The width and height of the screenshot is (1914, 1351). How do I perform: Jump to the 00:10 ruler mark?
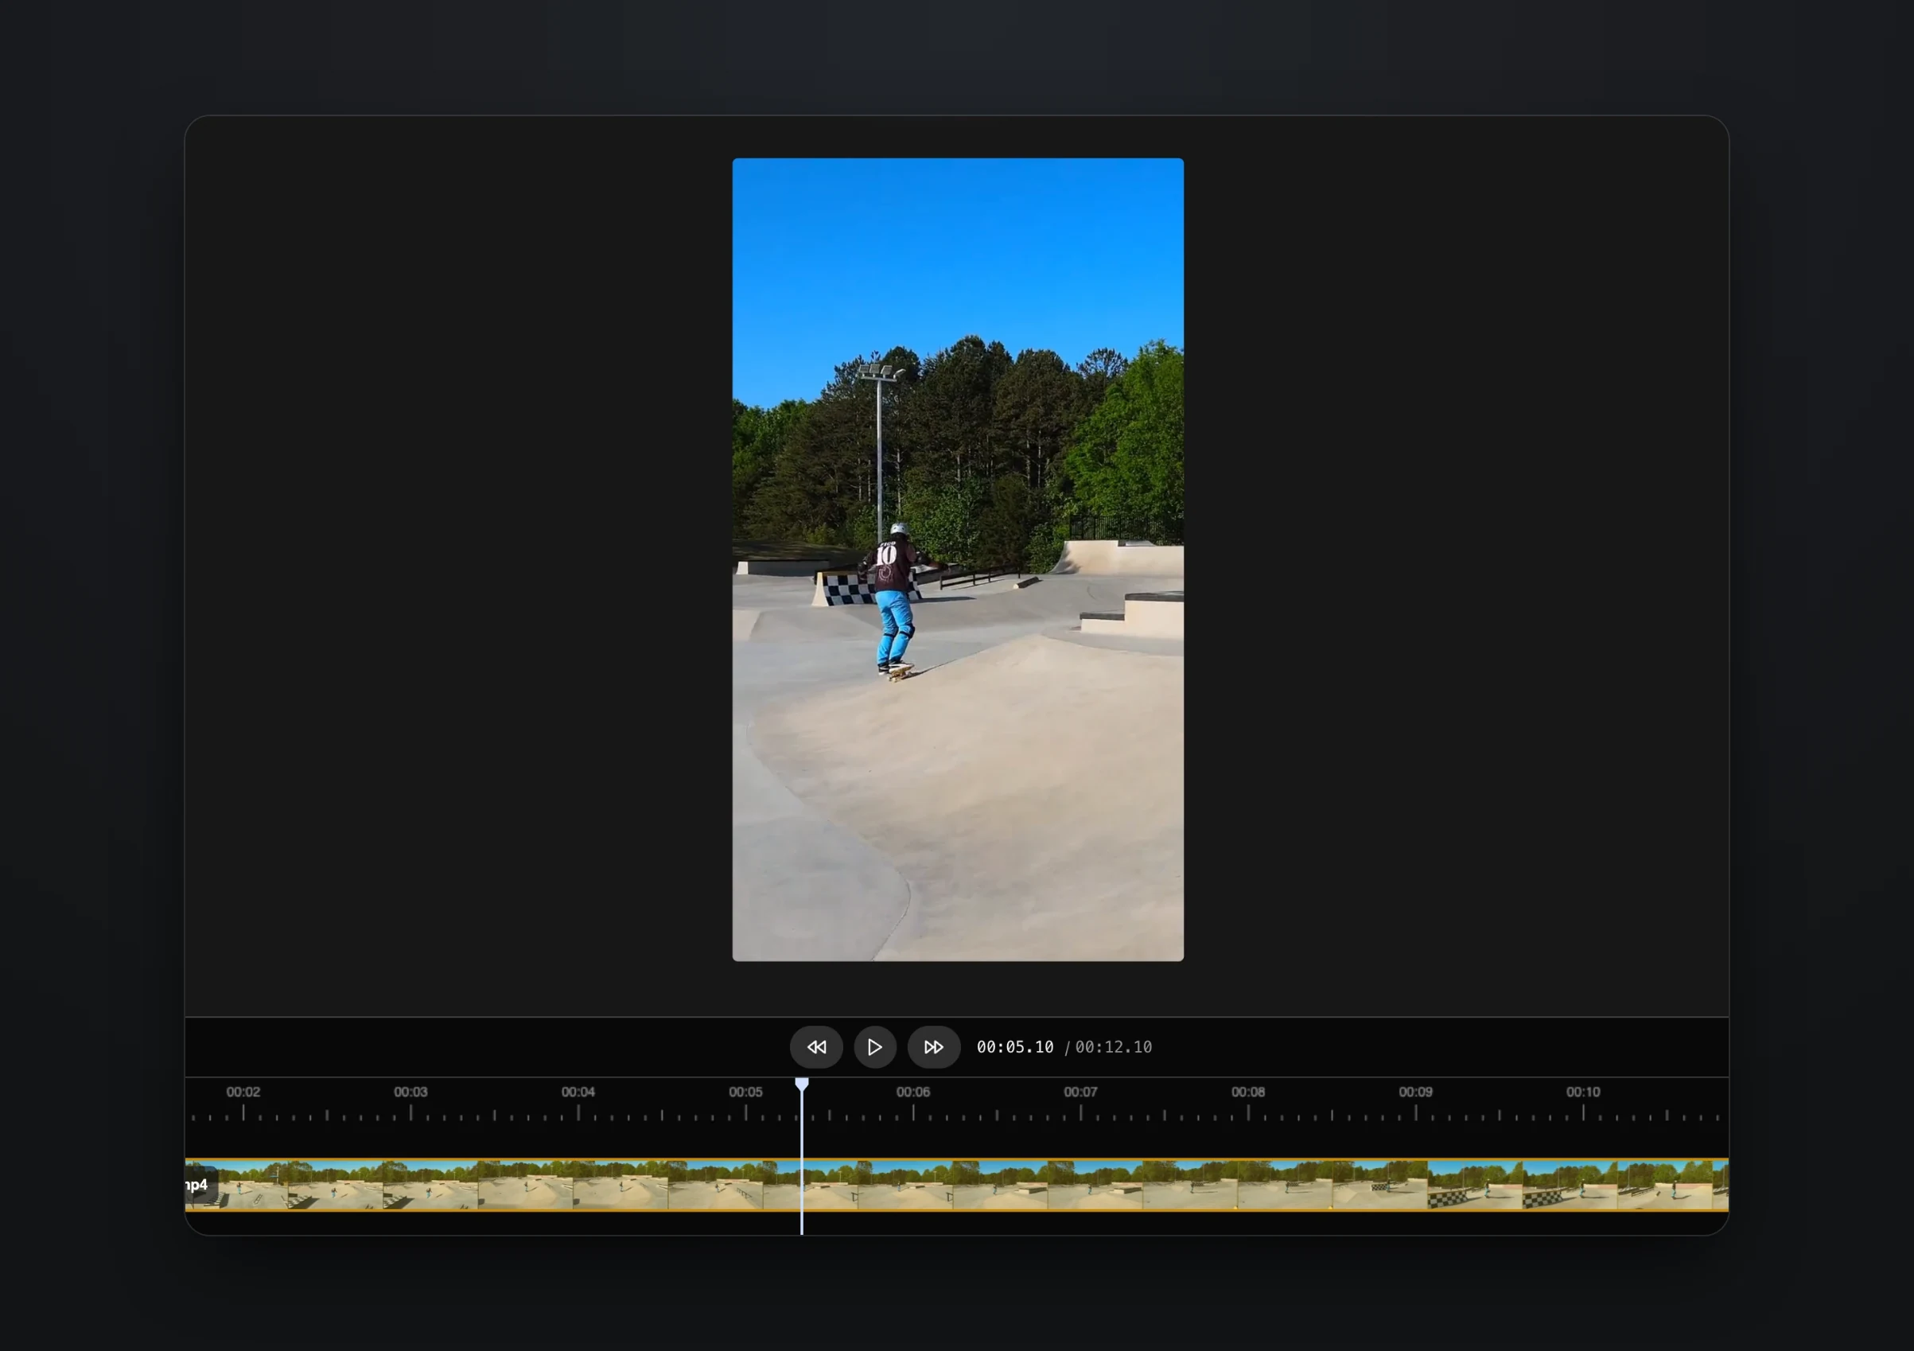[x=1583, y=1092]
